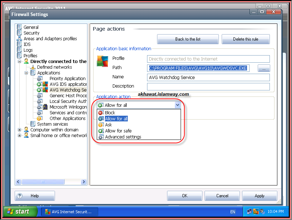Click the OK button
Image resolution: width=292 pixels, height=220 pixels.
coord(185,196)
